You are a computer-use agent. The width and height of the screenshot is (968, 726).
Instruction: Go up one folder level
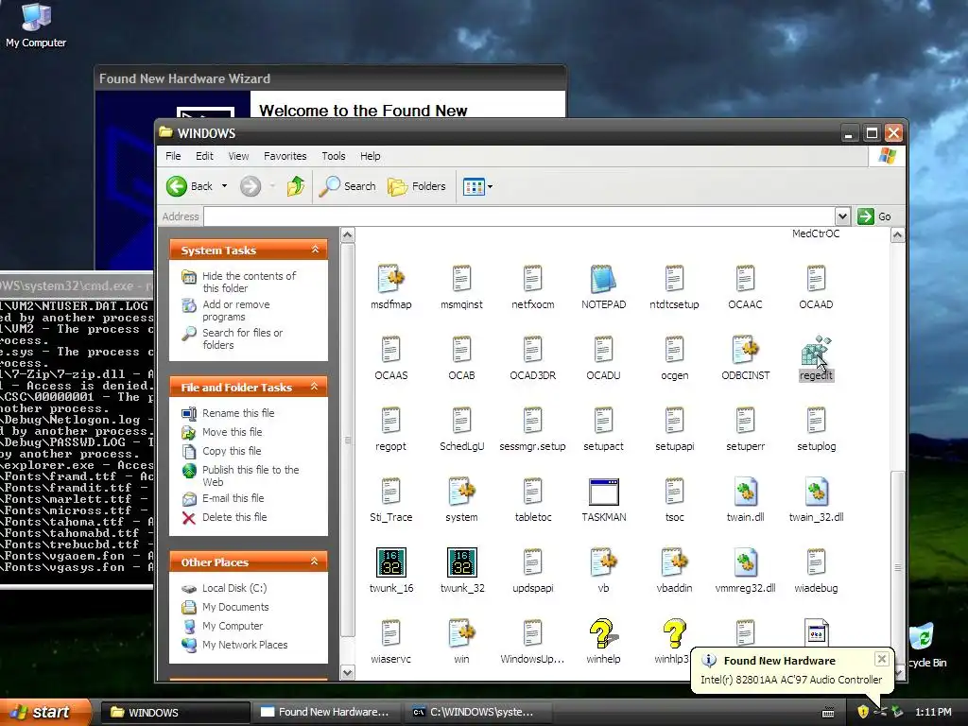coord(296,186)
